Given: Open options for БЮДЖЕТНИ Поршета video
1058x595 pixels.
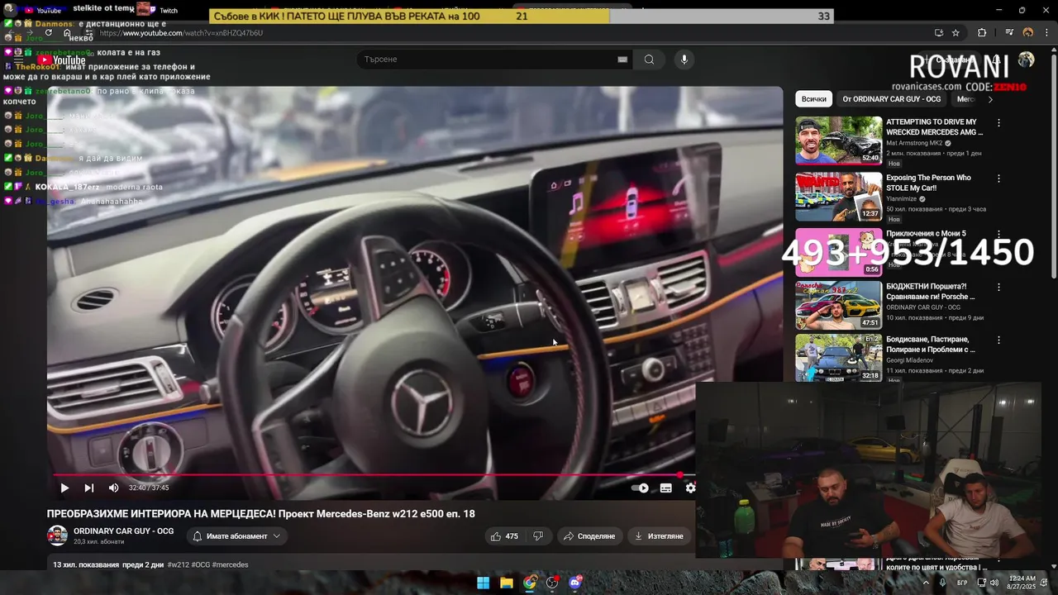Looking at the screenshot, I should pyautogui.click(x=998, y=287).
